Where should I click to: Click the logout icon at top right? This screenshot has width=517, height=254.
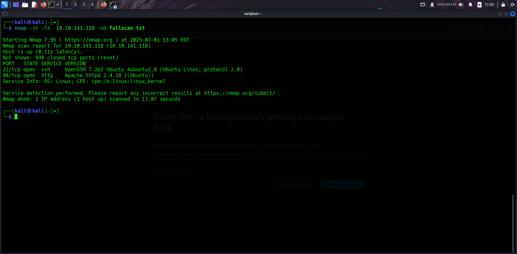[512, 5]
